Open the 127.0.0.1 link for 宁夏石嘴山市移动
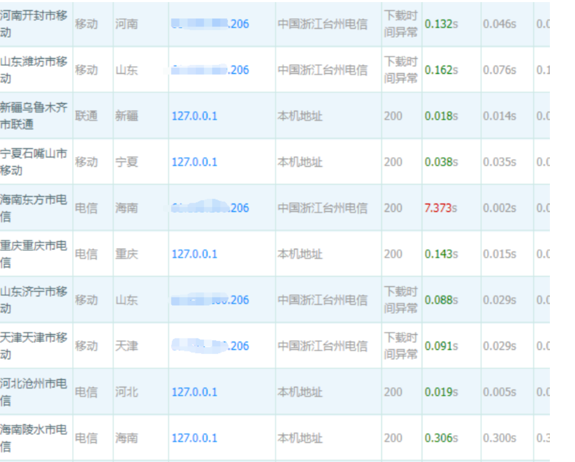Viewport: 575px width, 462px height. (x=194, y=162)
